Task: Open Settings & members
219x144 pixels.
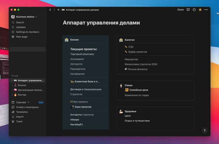Action: [28, 32]
